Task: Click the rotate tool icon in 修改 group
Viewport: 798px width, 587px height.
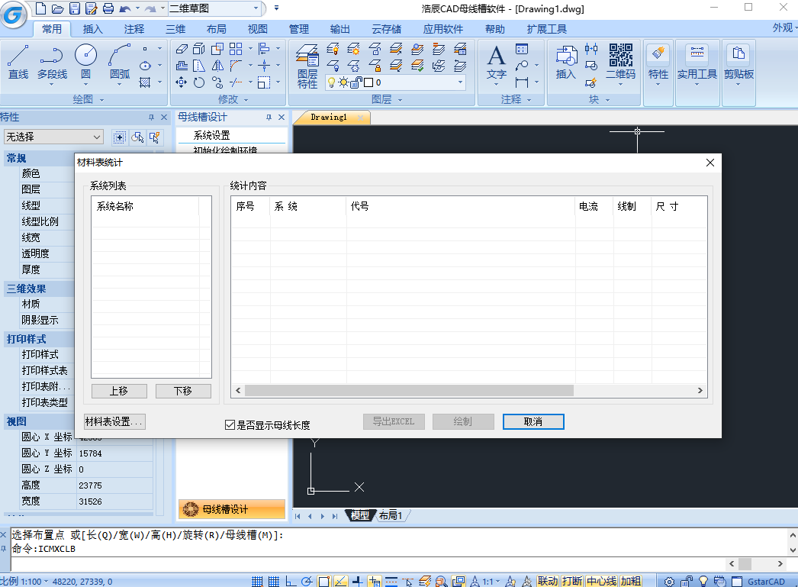Action: tap(199, 82)
